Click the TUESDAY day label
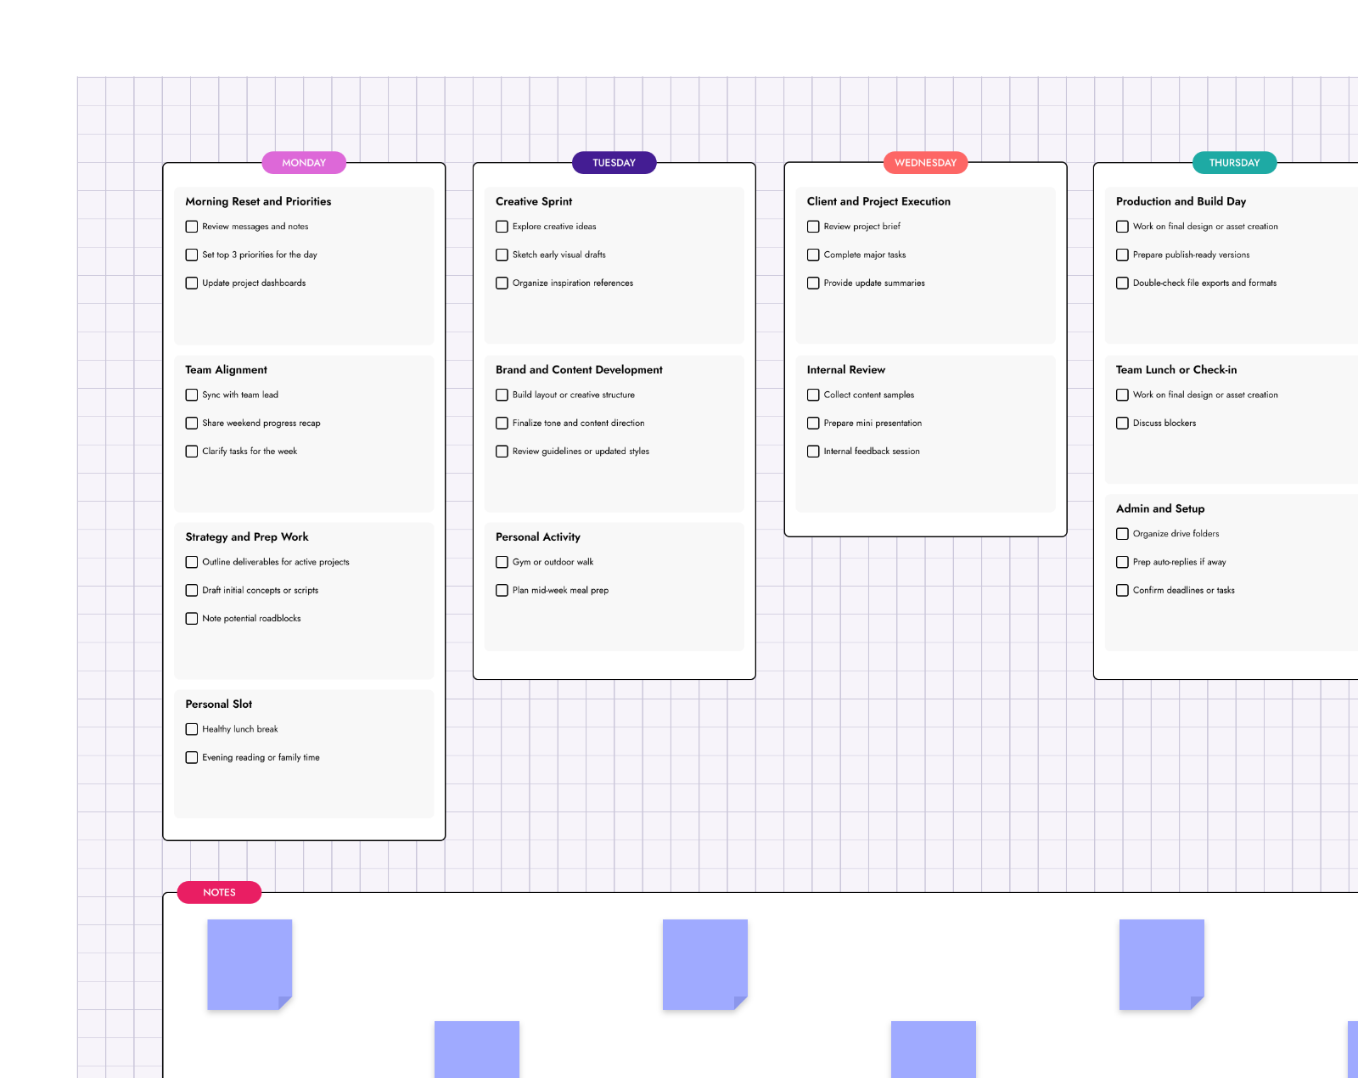The width and height of the screenshot is (1358, 1078). [614, 163]
